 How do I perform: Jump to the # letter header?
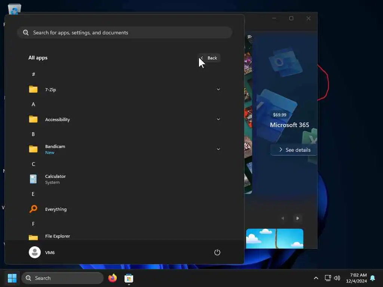point(33,74)
